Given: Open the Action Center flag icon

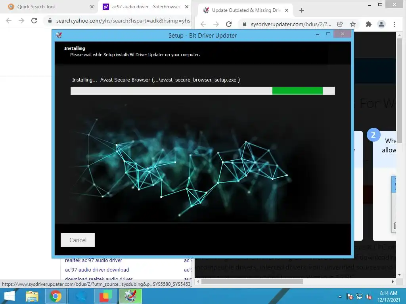Looking at the screenshot, I should [x=349, y=296].
